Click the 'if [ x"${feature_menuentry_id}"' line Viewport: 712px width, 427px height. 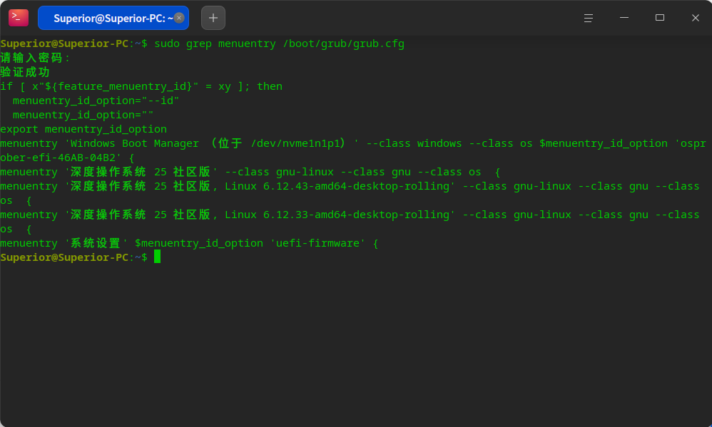[141, 87]
